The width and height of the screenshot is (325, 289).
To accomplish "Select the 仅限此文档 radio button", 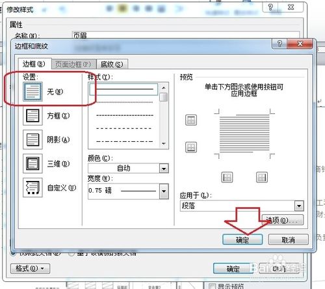I will 13,253.
